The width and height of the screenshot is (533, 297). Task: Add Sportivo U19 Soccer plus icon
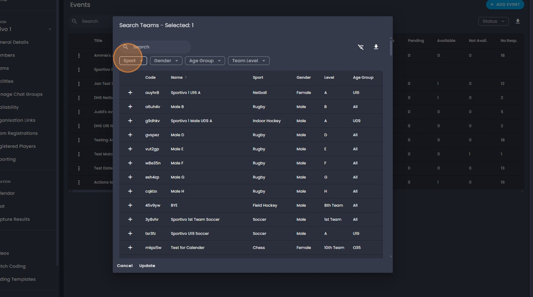[130, 234]
